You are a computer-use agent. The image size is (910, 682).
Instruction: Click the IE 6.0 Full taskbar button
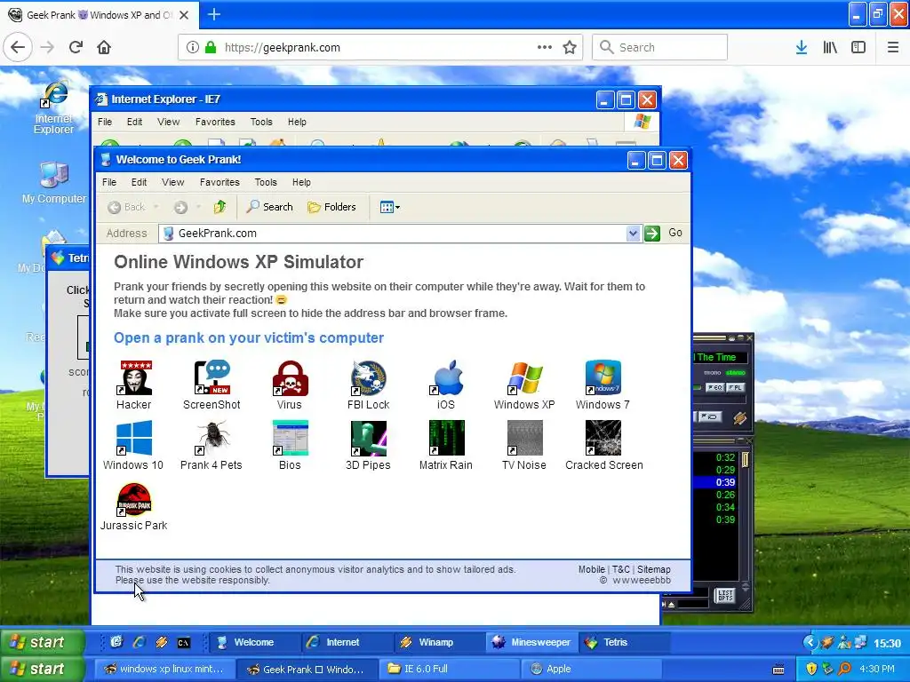tap(450, 669)
